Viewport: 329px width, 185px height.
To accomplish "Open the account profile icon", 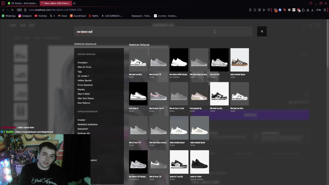I will [x=308, y=10].
